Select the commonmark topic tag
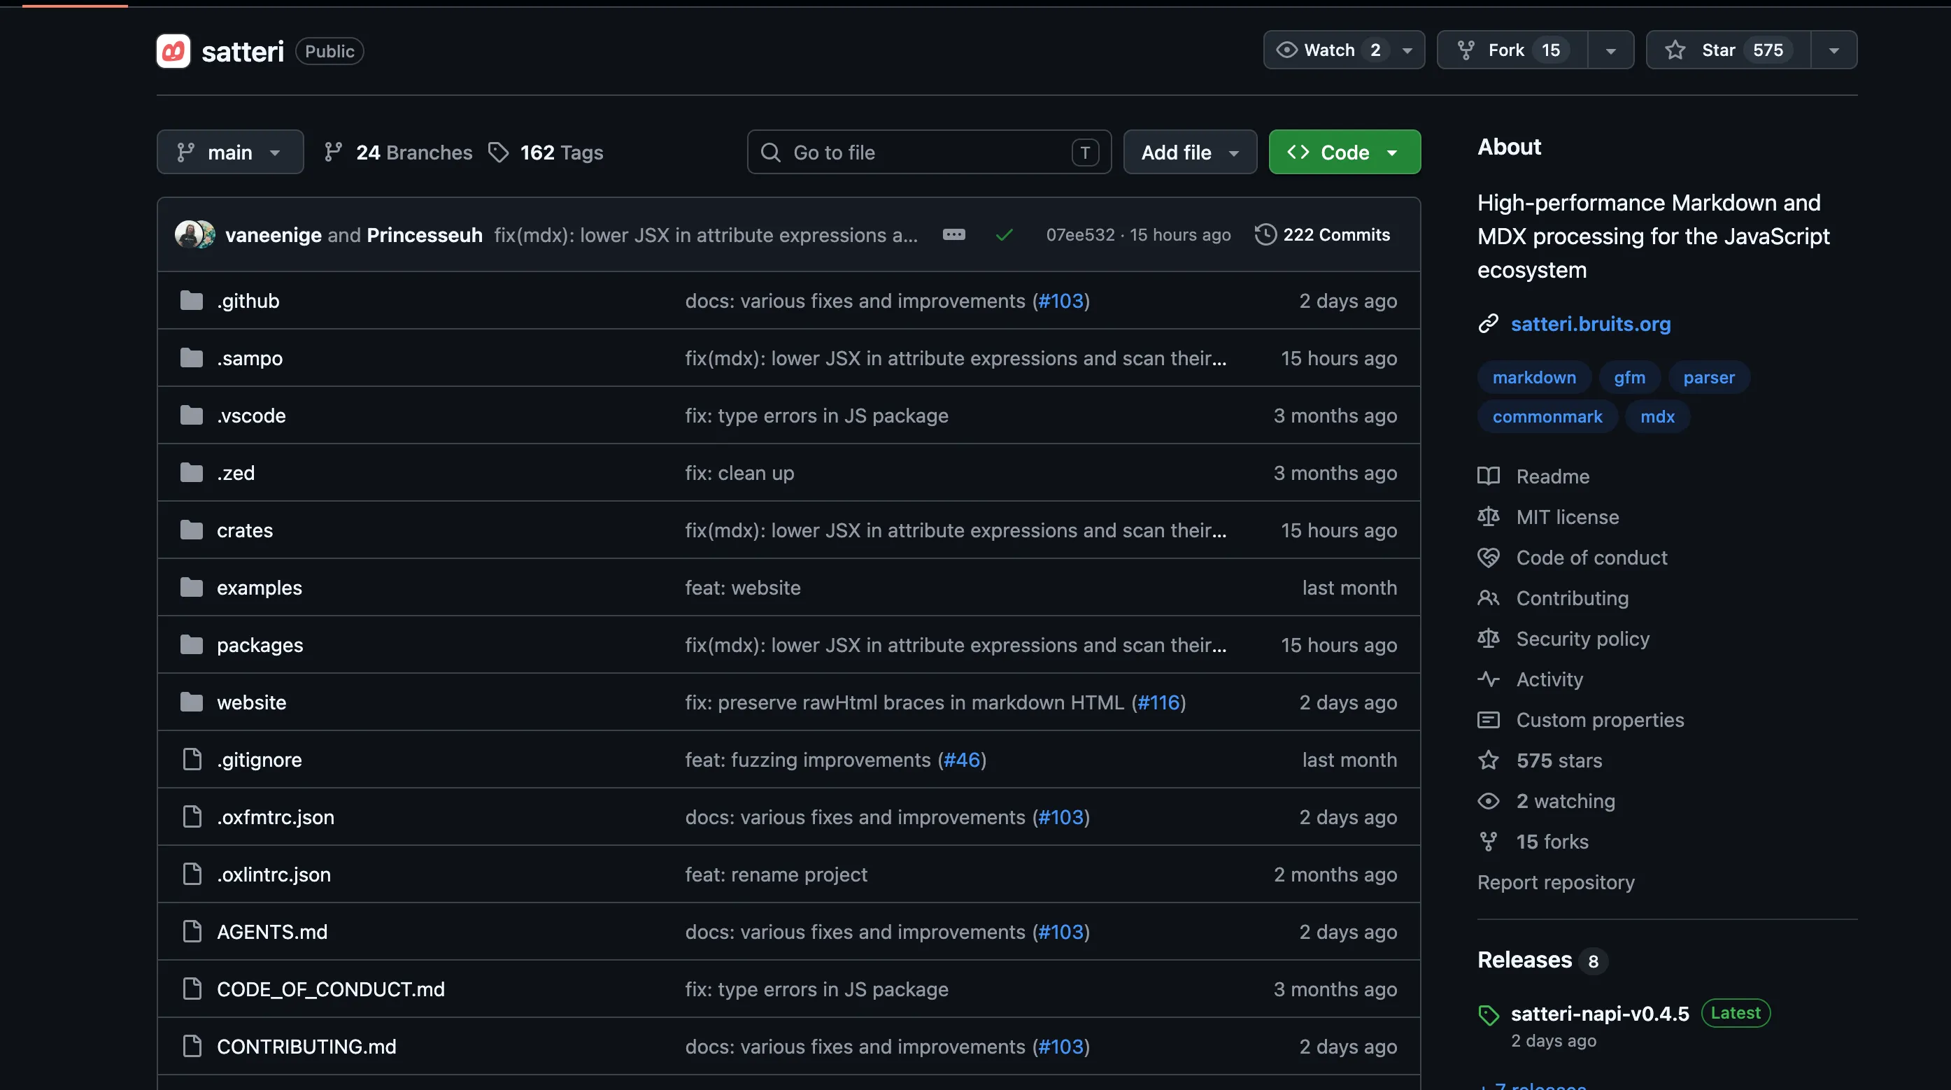This screenshot has height=1090, width=1951. pyautogui.click(x=1547, y=416)
